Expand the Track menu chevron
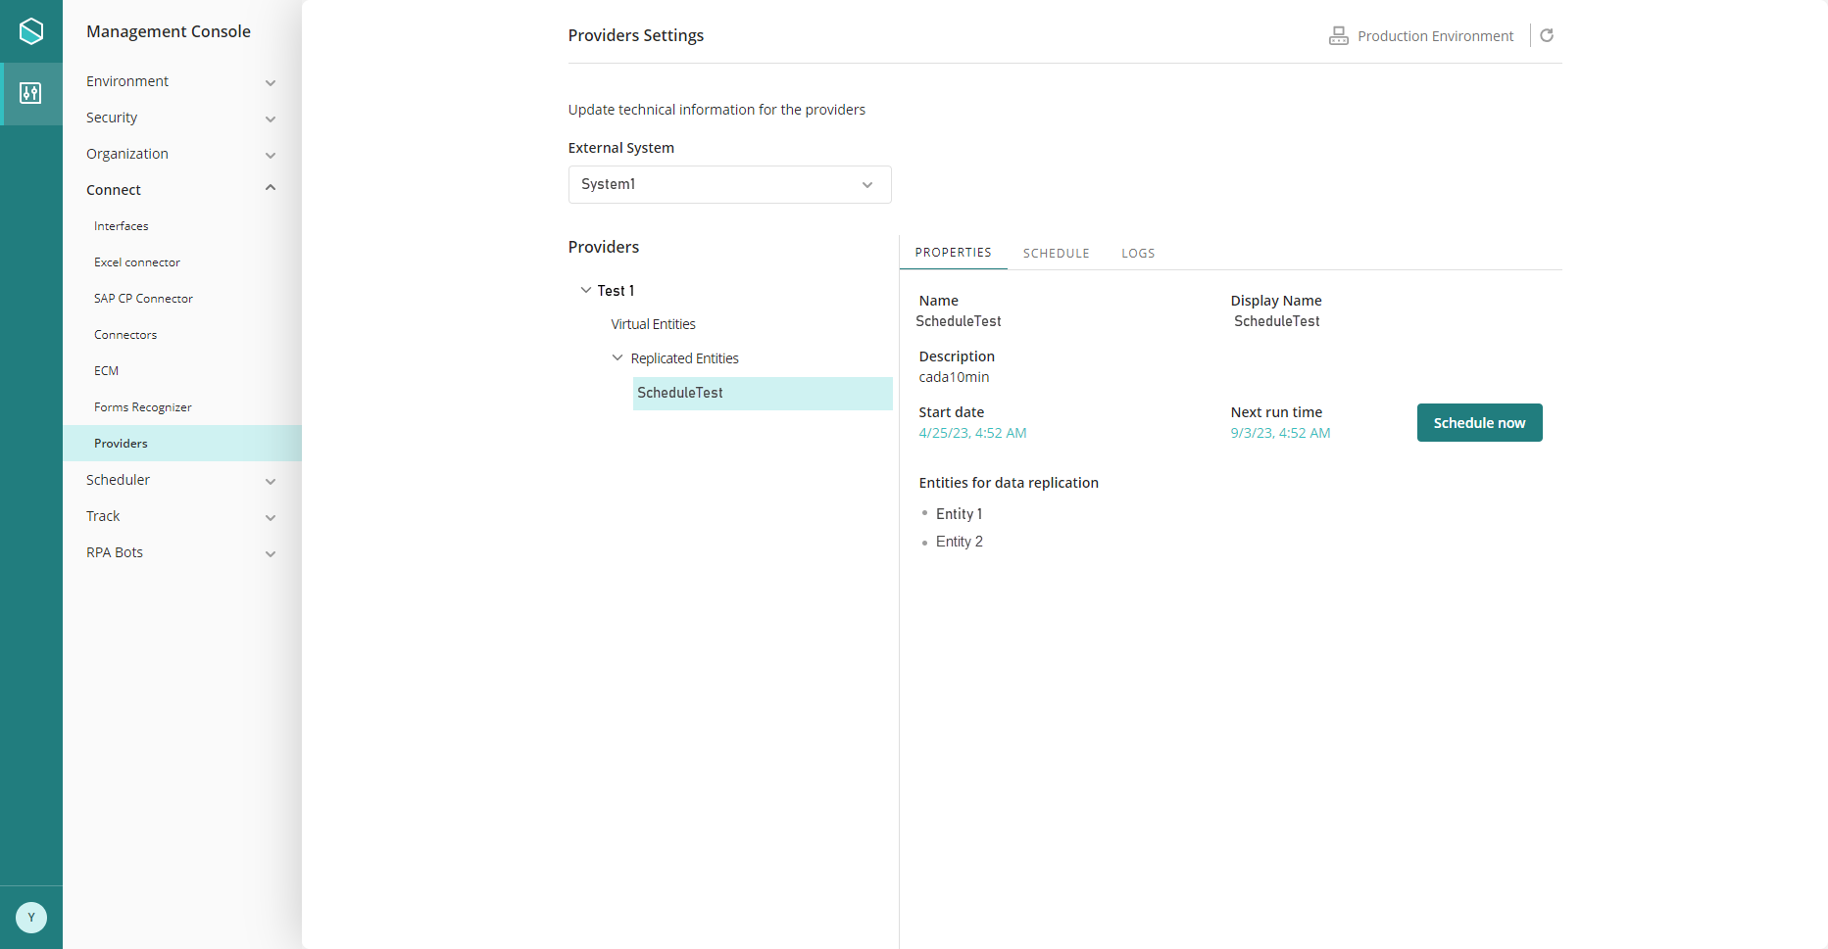Screen dimensions: 1828x949 (271, 517)
